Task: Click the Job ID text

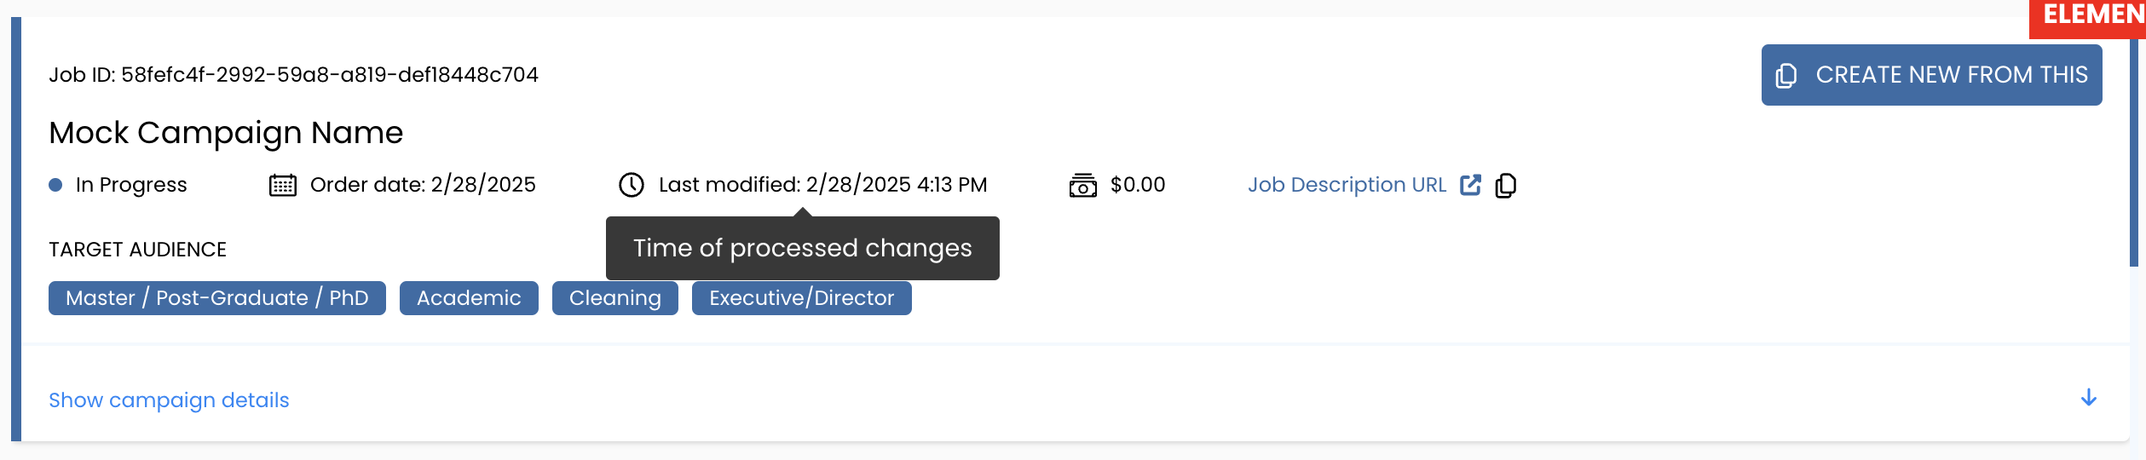Action: tap(293, 75)
